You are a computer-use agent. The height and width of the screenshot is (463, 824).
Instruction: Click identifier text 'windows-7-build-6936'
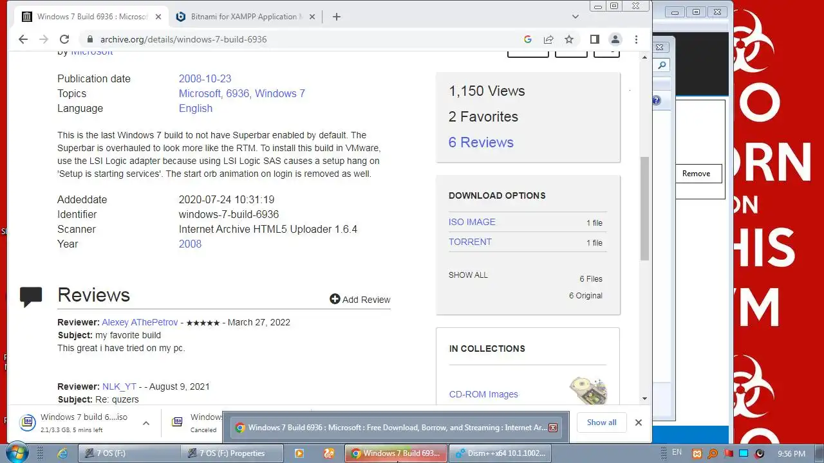[229, 214]
